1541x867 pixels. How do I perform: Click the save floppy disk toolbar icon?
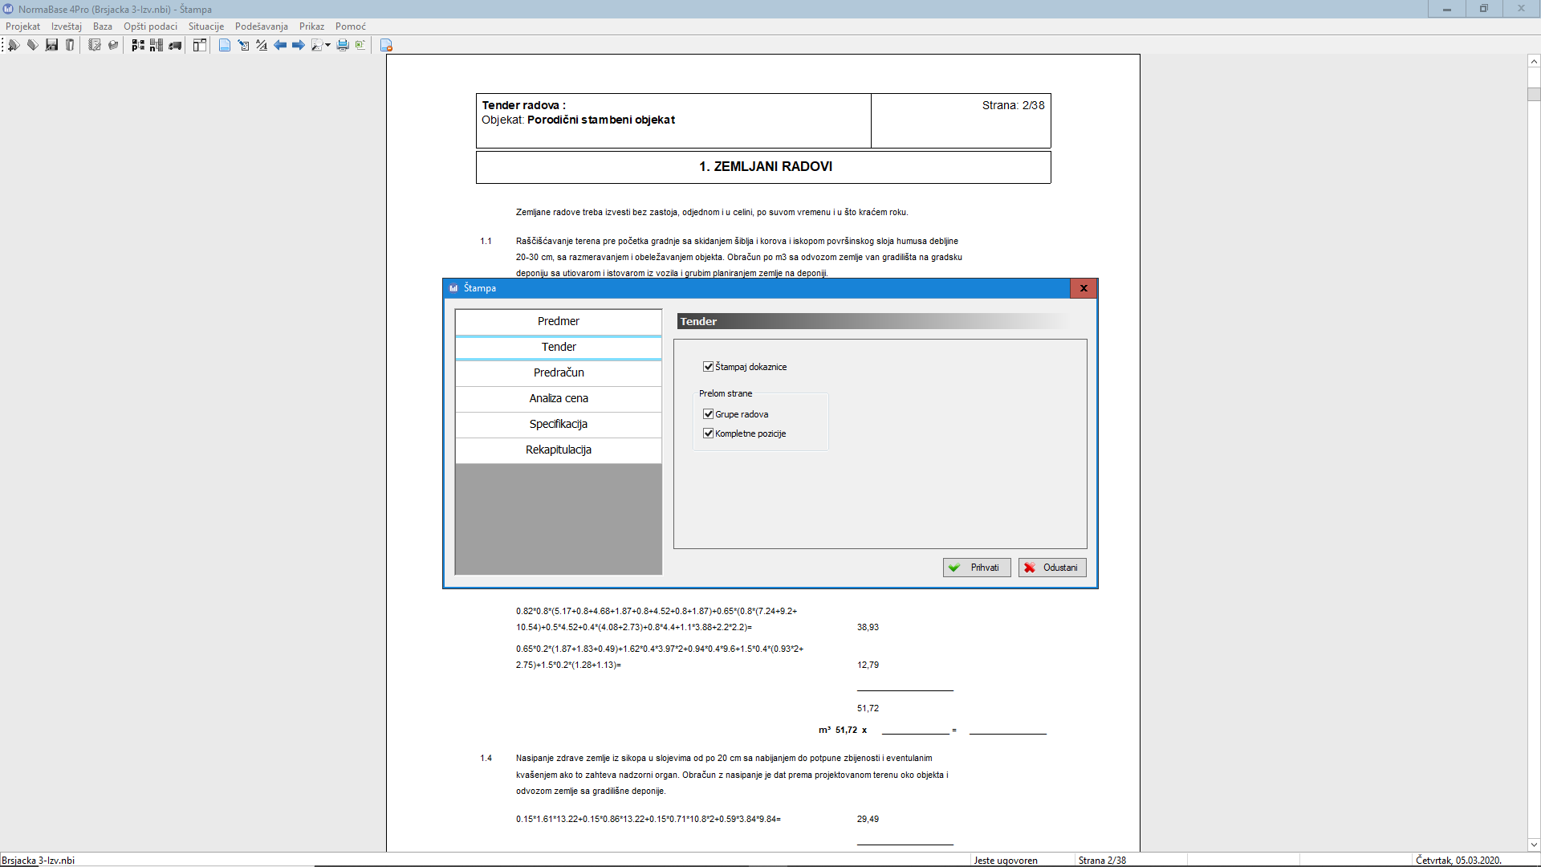51,45
